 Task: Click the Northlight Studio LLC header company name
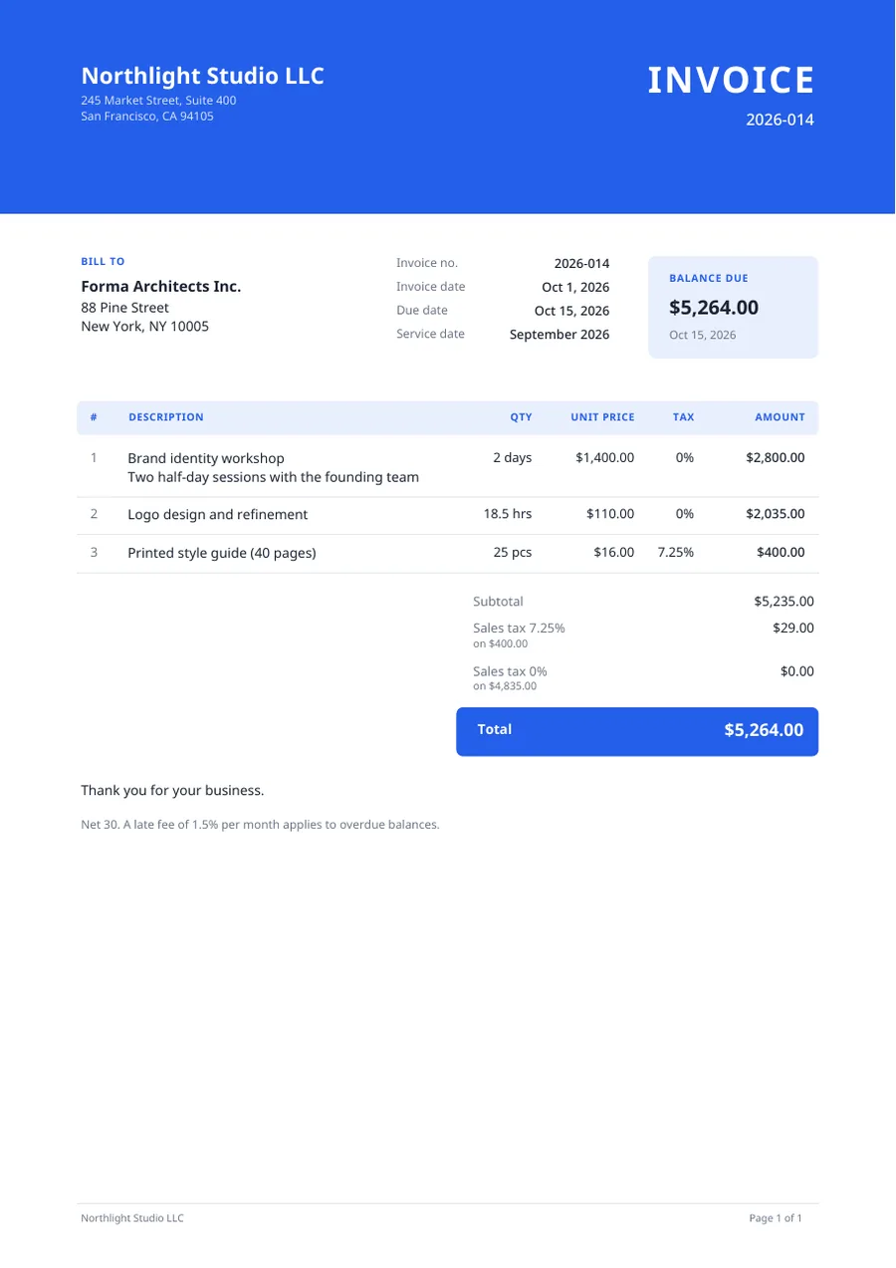pos(202,76)
